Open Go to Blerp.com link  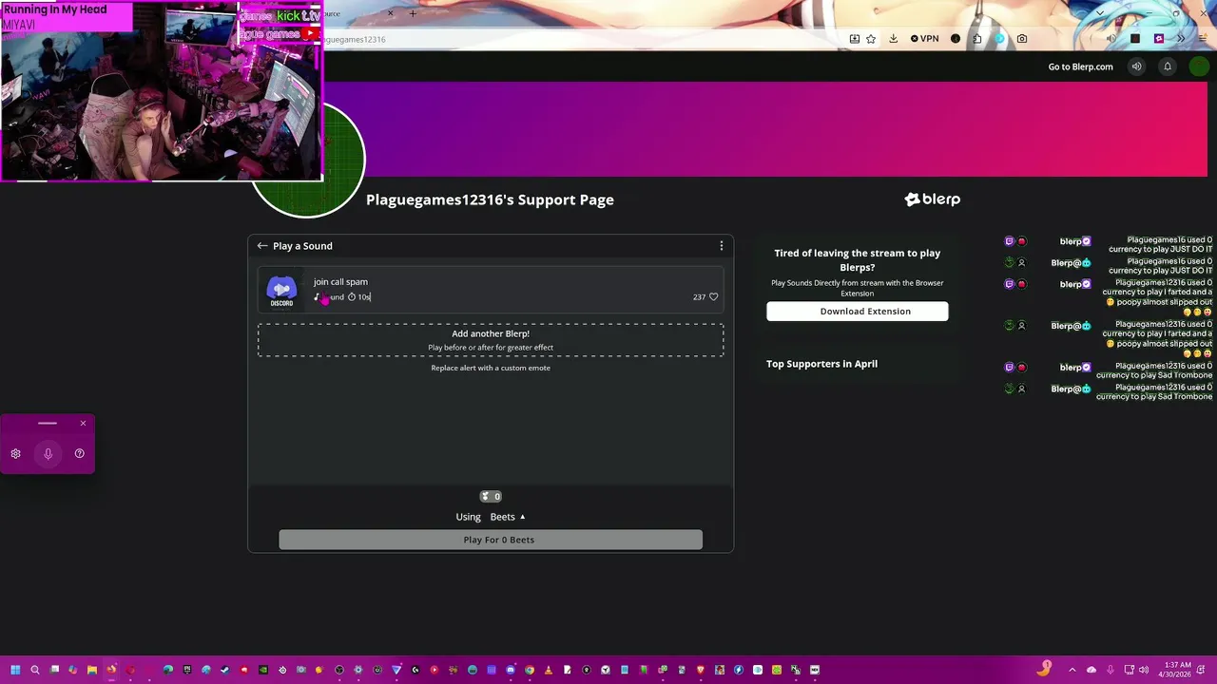point(1080,66)
